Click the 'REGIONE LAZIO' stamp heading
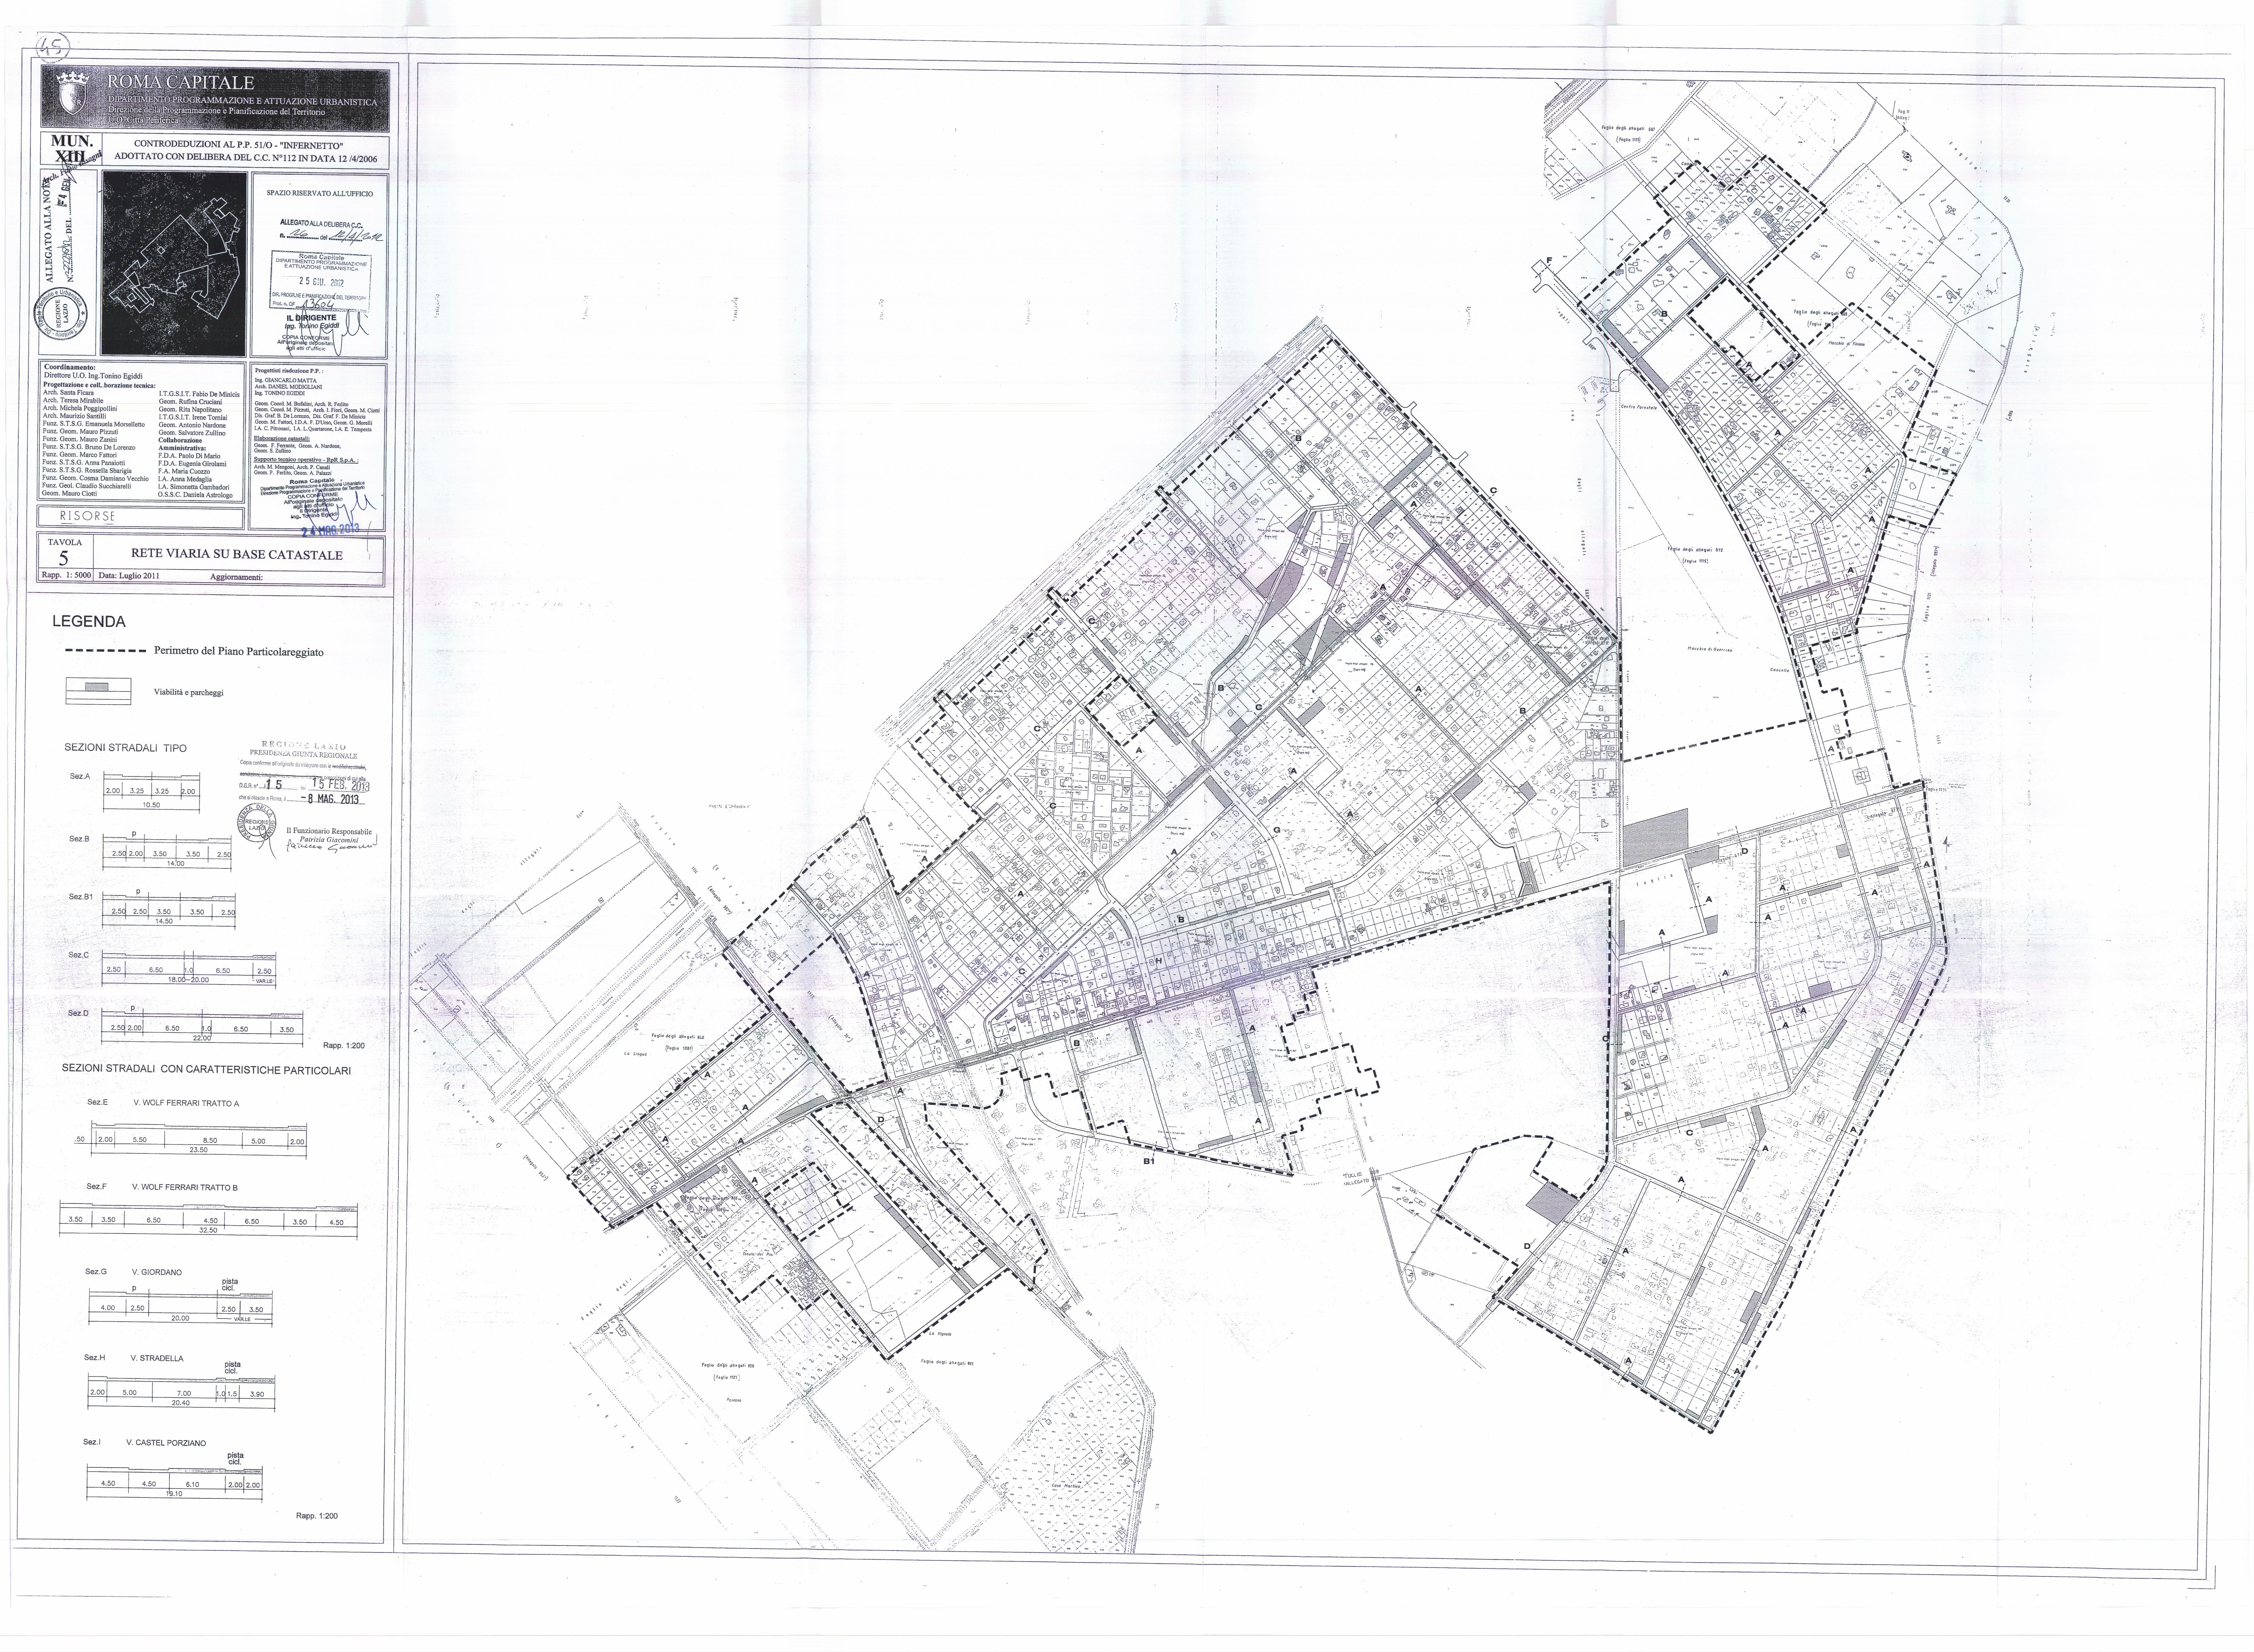 (304, 746)
